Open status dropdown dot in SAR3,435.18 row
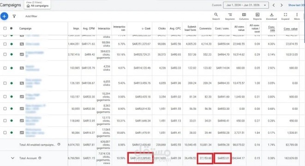 [12, 97]
